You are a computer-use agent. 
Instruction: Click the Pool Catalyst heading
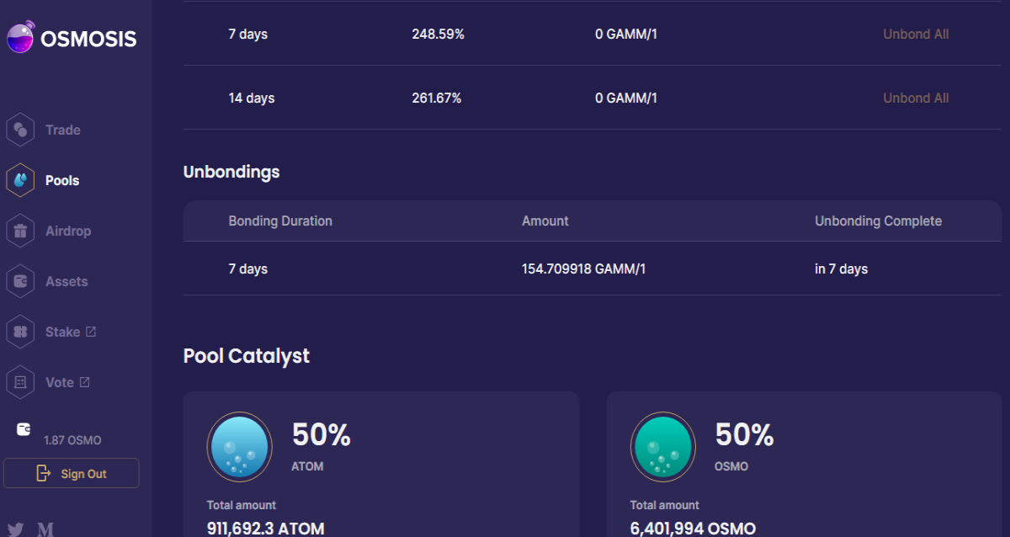(247, 356)
